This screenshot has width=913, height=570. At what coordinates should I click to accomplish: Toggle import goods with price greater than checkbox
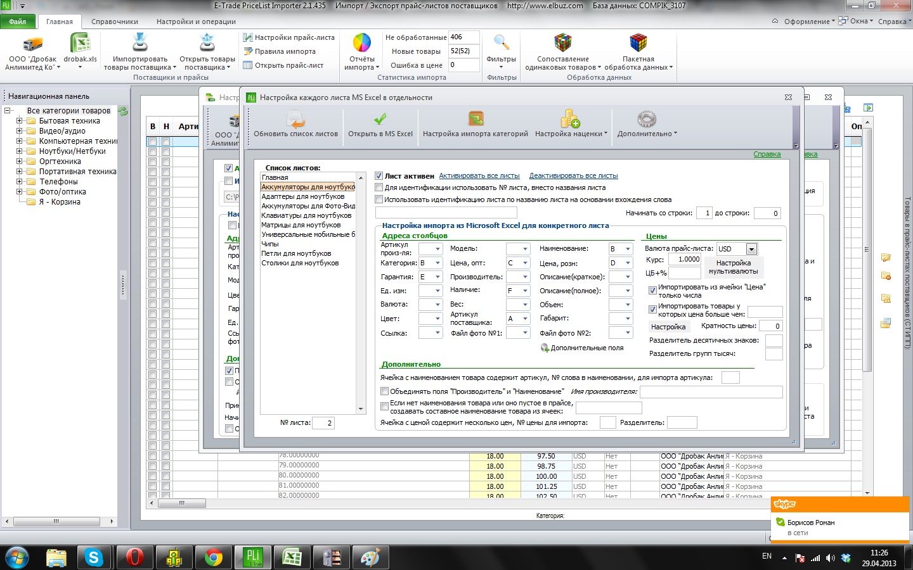(652, 309)
